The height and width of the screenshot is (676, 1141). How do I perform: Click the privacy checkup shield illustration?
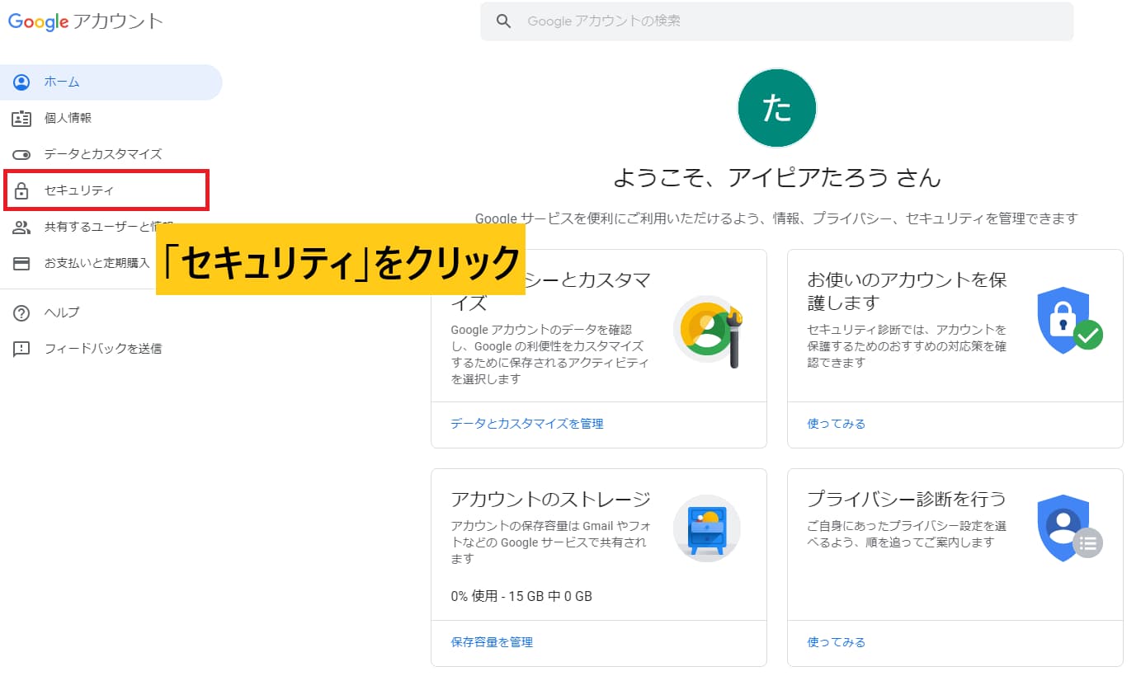pos(1069,528)
